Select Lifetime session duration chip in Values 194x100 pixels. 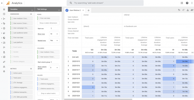[x=48, y=89]
